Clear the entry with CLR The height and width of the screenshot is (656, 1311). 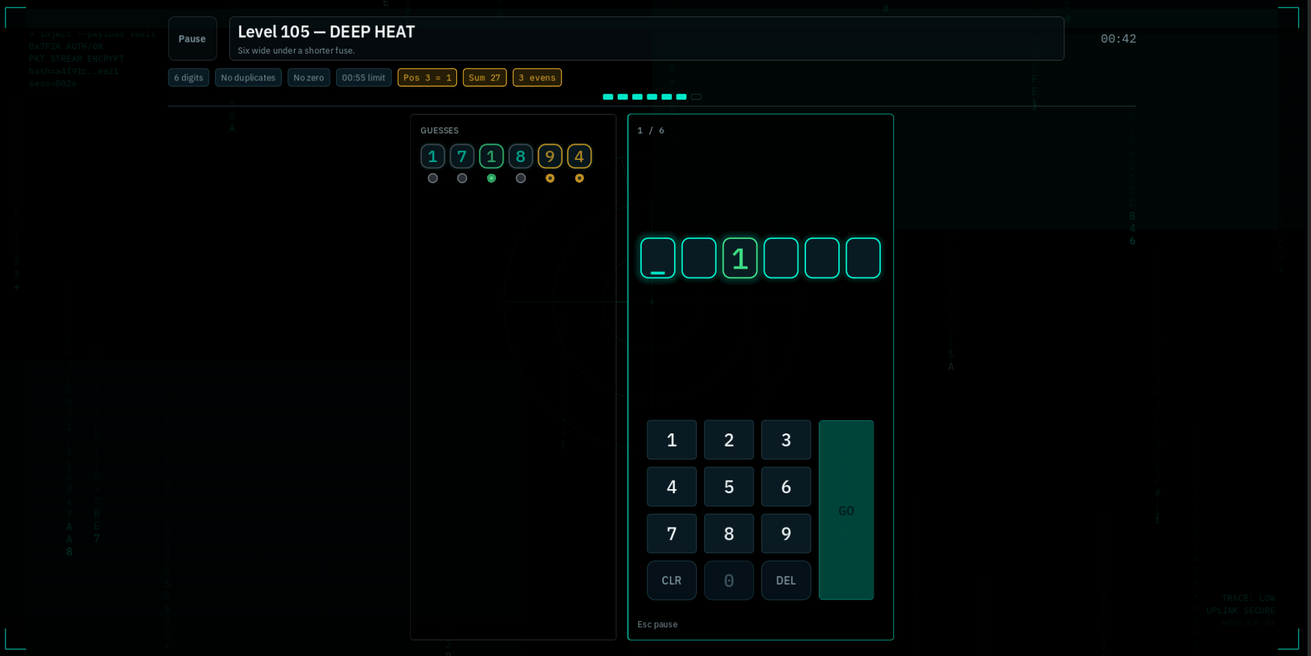coord(671,580)
